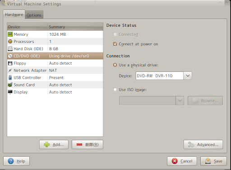Image resolution: width=231 pixels, height=170 pixels.
Task: Switch to the Hardware tab
Action: [x=14, y=14]
